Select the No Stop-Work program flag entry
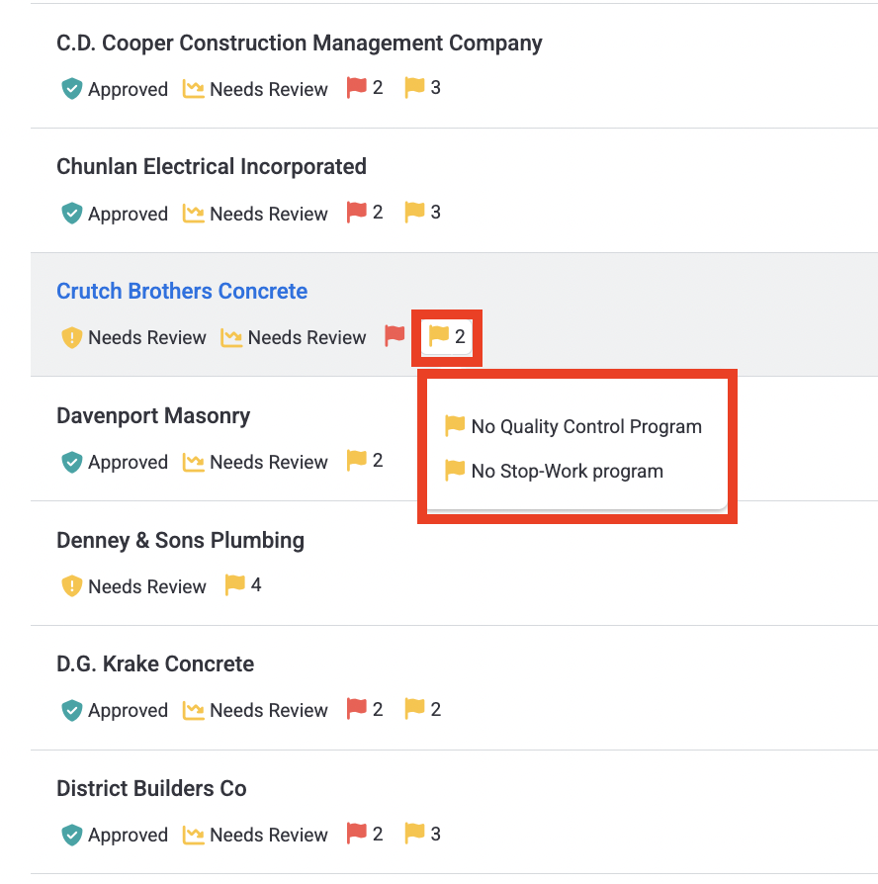Screen dimensions: 878x884 tap(554, 471)
